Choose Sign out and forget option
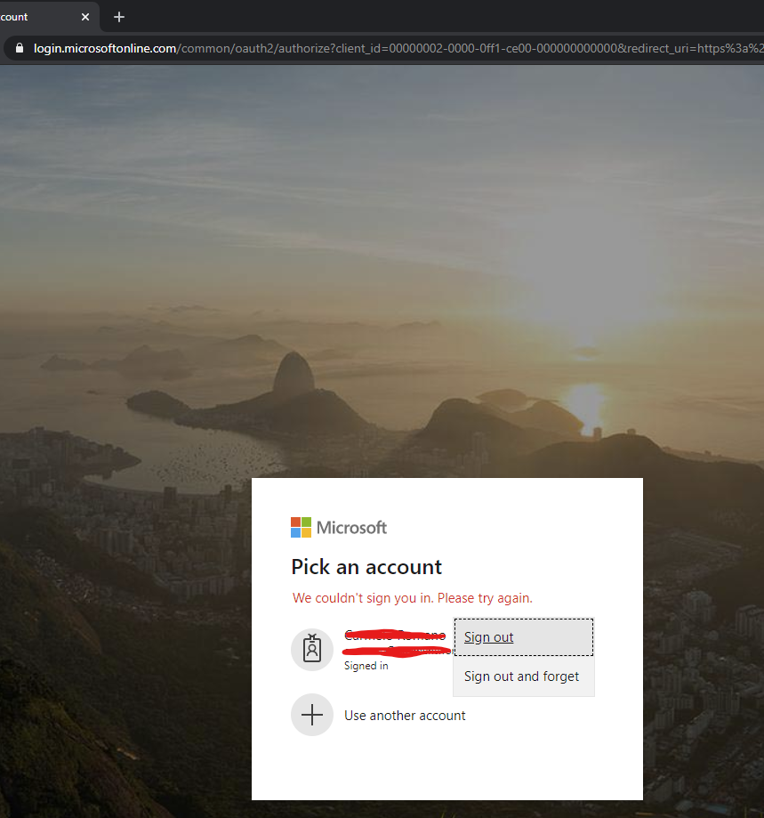Image resolution: width=764 pixels, height=818 pixels. [x=524, y=676]
